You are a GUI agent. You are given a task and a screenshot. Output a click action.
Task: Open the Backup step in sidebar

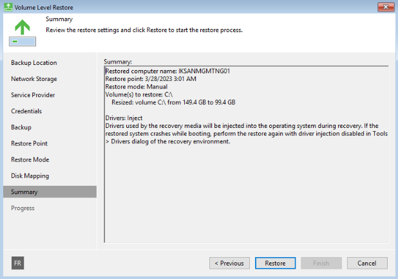[21, 127]
